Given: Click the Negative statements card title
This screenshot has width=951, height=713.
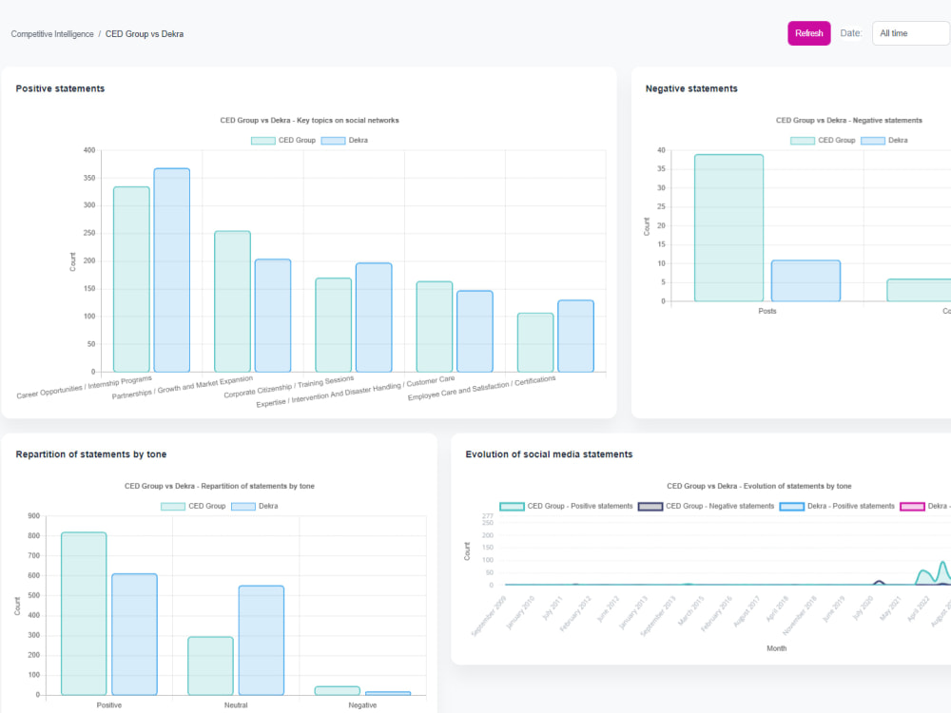Looking at the screenshot, I should [x=691, y=88].
